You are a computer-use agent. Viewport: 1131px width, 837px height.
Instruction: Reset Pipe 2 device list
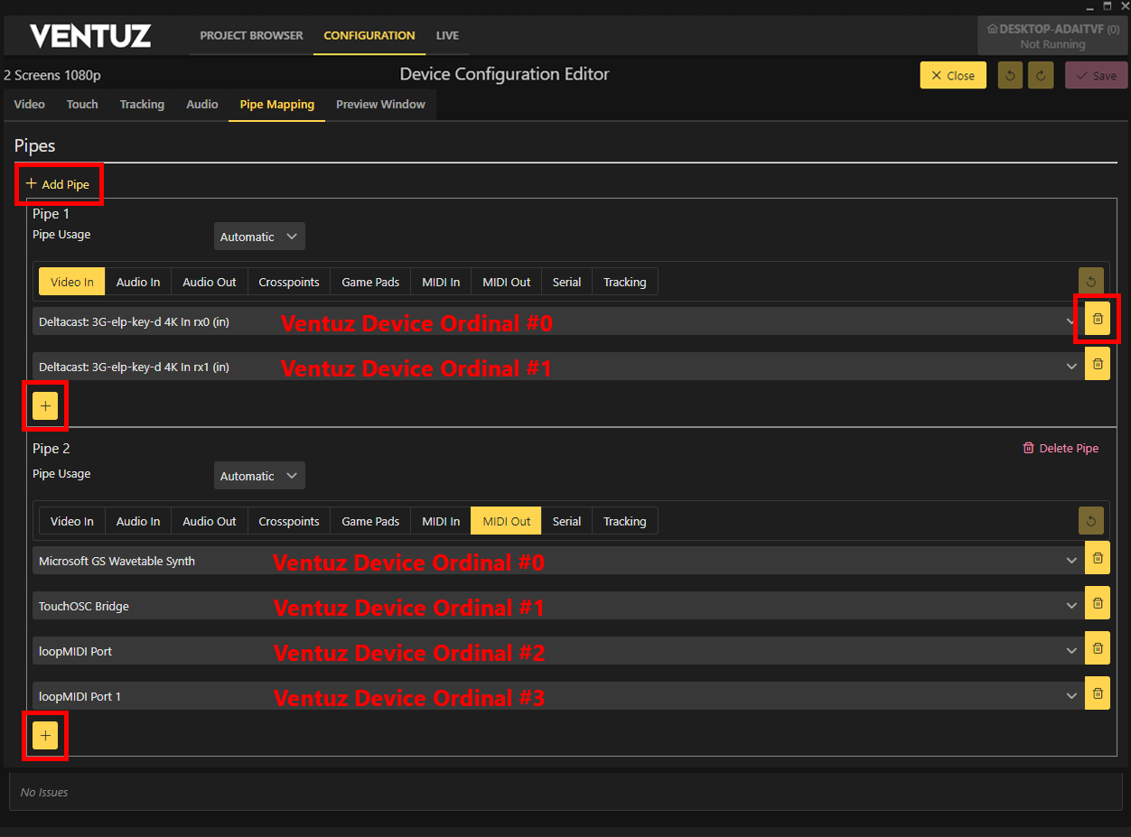[x=1090, y=521]
